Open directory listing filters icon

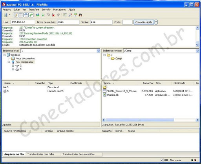[65, 15]
